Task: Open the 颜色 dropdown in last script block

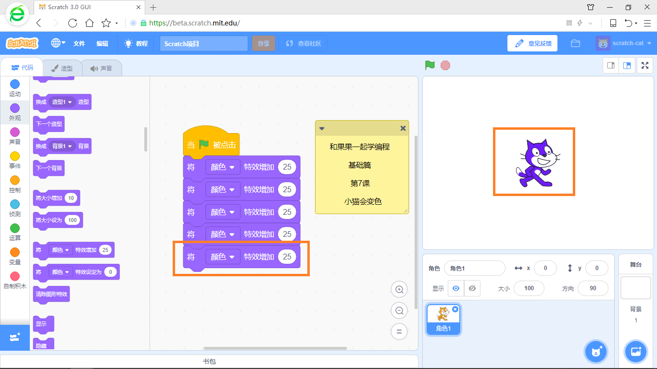Action: 223,257
